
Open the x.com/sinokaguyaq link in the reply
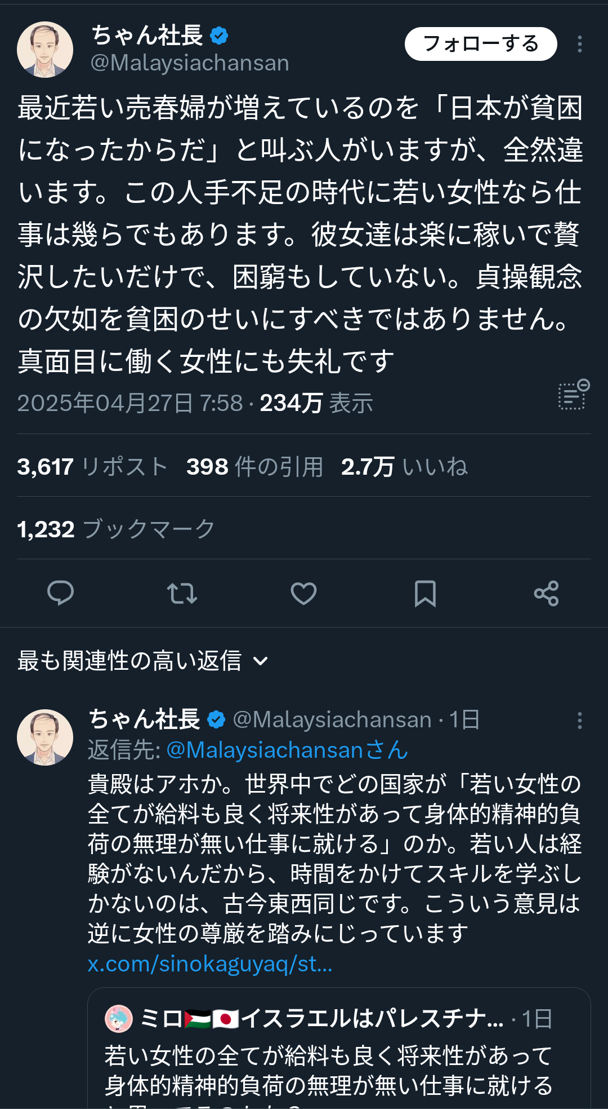[x=210, y=964]
